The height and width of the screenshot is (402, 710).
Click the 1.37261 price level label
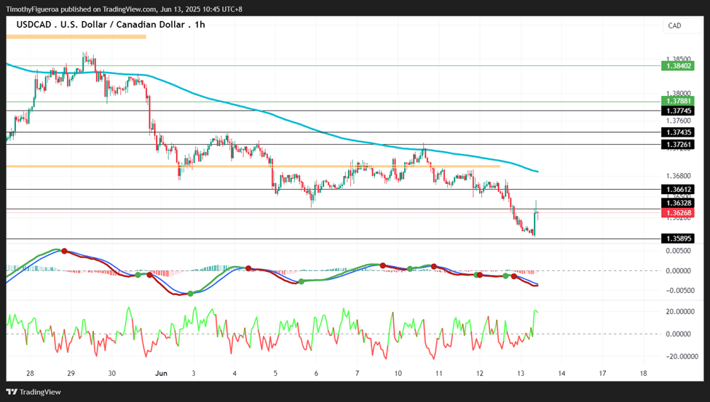(x=677, y=145)
